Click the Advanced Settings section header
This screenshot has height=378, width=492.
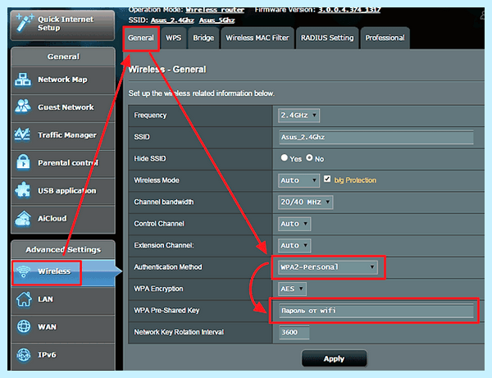point(63,250)
